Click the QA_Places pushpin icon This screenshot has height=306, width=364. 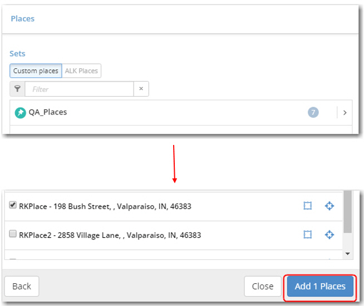(21, 113)
